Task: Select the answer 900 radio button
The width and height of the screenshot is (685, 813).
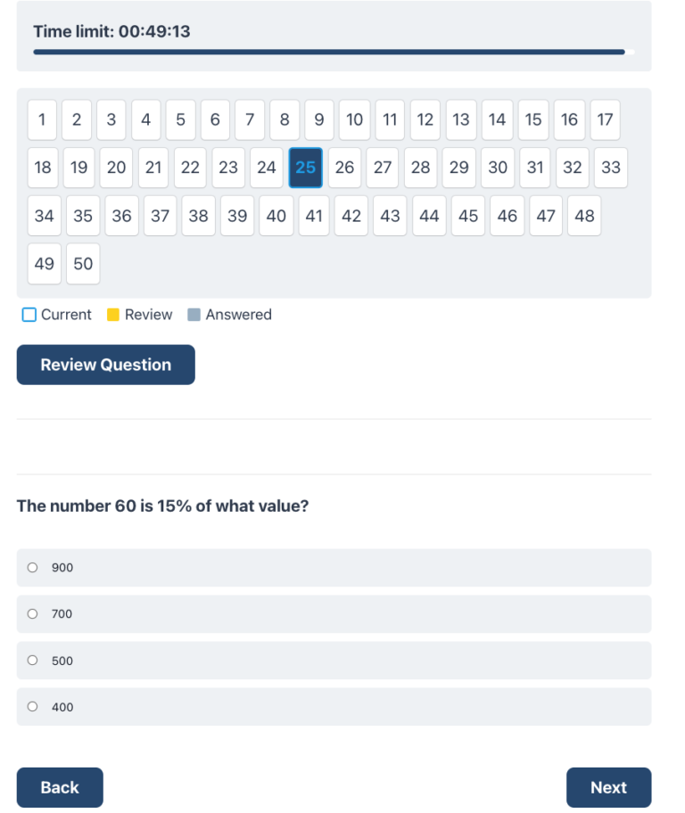Action: (x=32, y=567)
